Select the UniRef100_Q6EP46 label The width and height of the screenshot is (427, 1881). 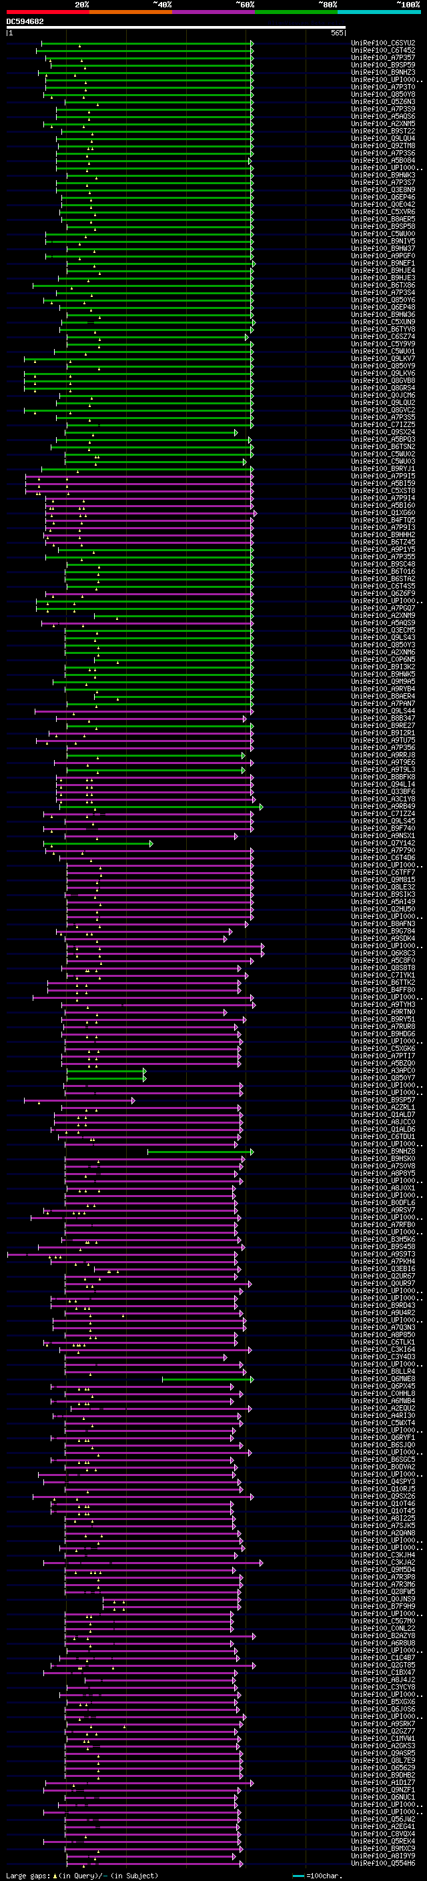click(x=383, y=197)
